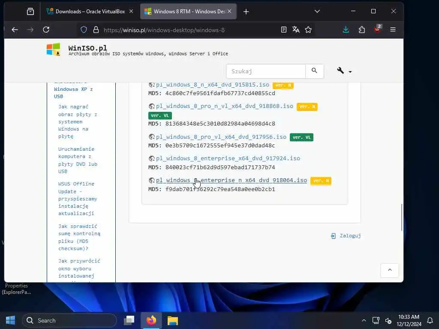
Task: Reload the current page
Action: pos(46,30)
